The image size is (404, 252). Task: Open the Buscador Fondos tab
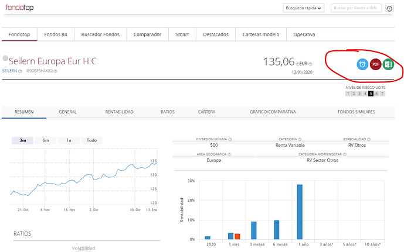click(100, 34)
